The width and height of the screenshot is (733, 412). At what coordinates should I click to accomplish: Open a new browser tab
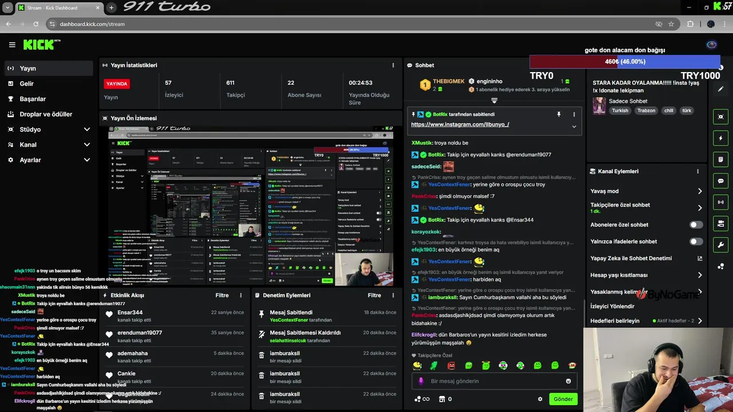click(111, 7)
